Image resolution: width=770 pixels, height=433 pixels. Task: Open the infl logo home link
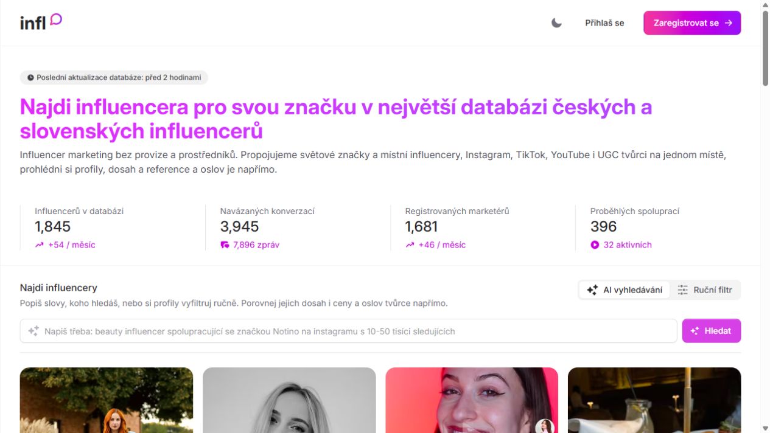(x=41, y=23)
